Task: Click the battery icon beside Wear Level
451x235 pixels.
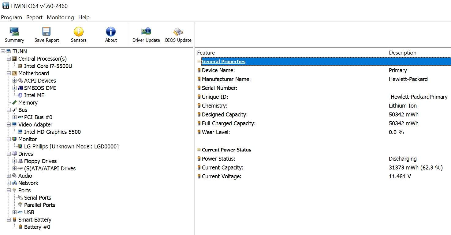Action: (199, 132)
